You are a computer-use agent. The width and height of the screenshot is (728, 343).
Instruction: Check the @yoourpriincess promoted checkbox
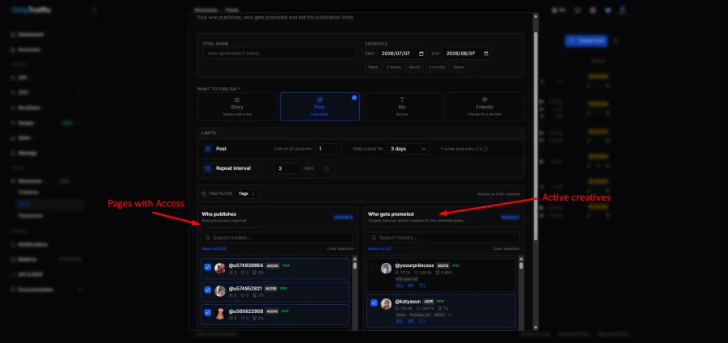[x=374, y=267]
